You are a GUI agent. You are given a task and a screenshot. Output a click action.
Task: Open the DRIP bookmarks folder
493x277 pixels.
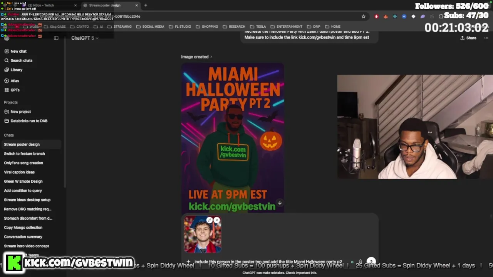pos(314,27)
